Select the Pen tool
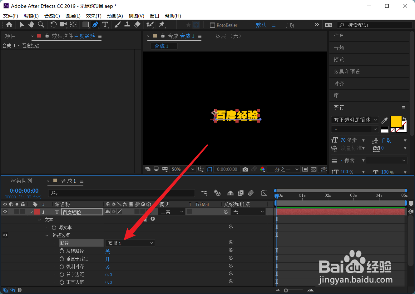This screenshot has width=415, height=294. coord(96,25)
